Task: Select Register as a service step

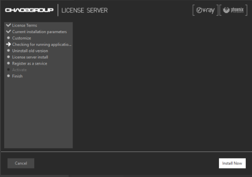Action: coord(30,63)
